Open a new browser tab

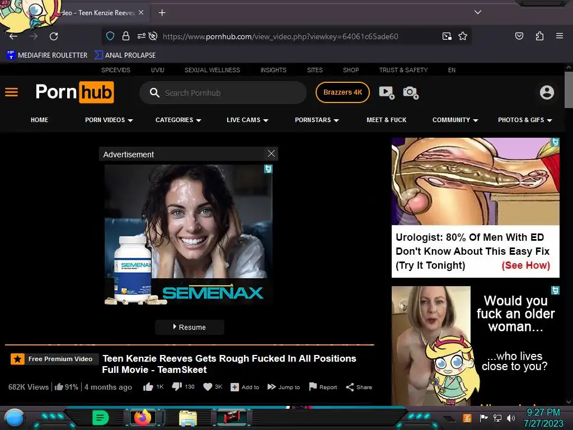[162, 13]
